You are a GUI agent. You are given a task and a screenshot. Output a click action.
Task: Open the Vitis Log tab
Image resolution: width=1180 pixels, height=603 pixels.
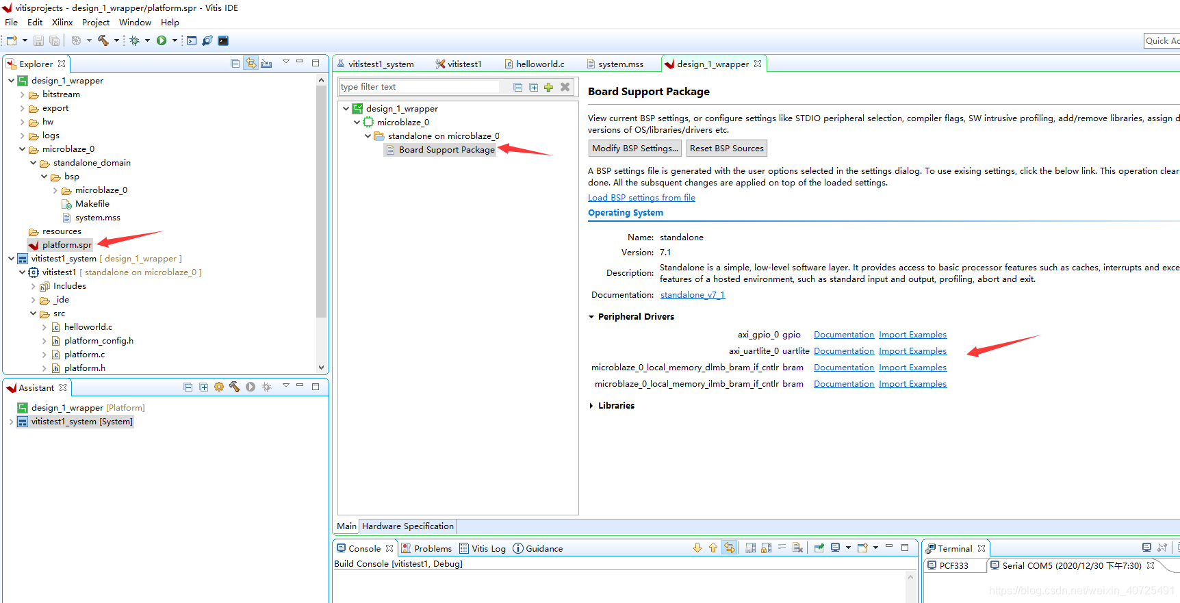click(x=483, y=548)
